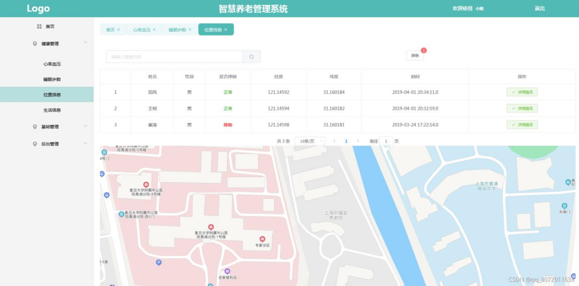Viewport: 579px width, 286px height.
Task: Collapse the 健康管理 sidebar section
Action: click(x=85, y=43)
